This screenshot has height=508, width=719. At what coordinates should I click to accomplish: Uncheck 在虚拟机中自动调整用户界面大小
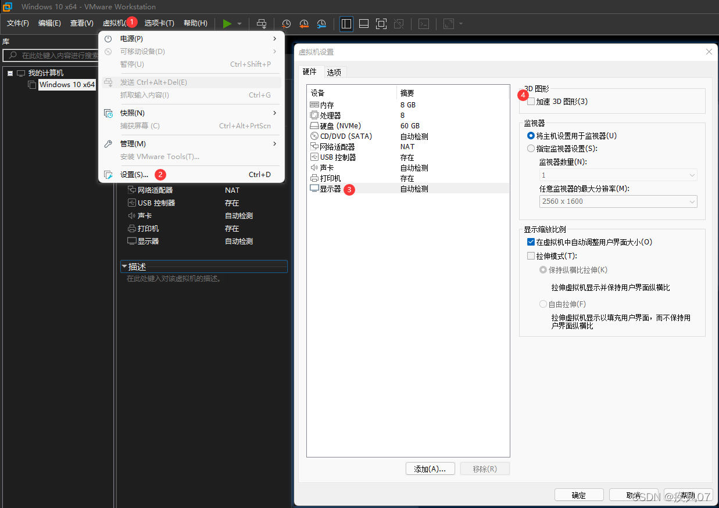coord(531,242)
